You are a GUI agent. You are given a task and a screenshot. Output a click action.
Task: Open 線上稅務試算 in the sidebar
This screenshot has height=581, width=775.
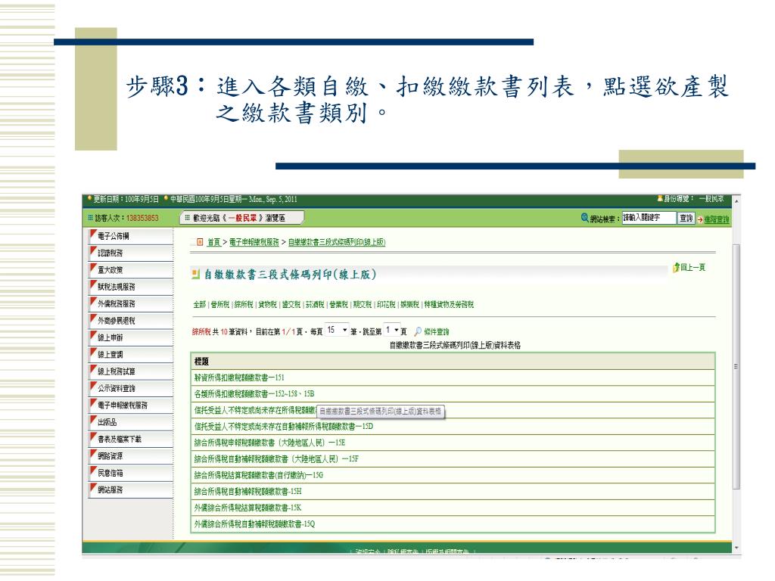pos(131,371)
